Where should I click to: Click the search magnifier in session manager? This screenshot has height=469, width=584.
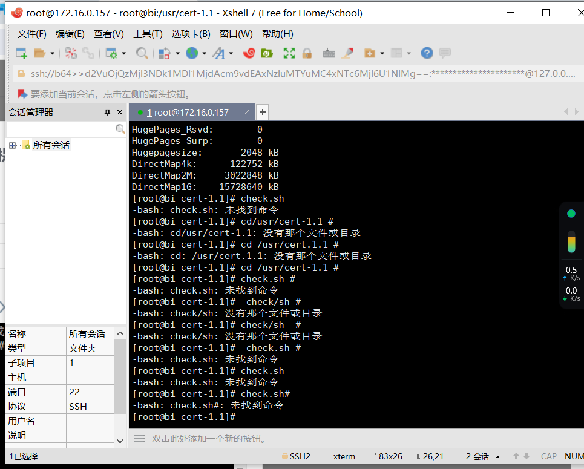tap(120, 129)
